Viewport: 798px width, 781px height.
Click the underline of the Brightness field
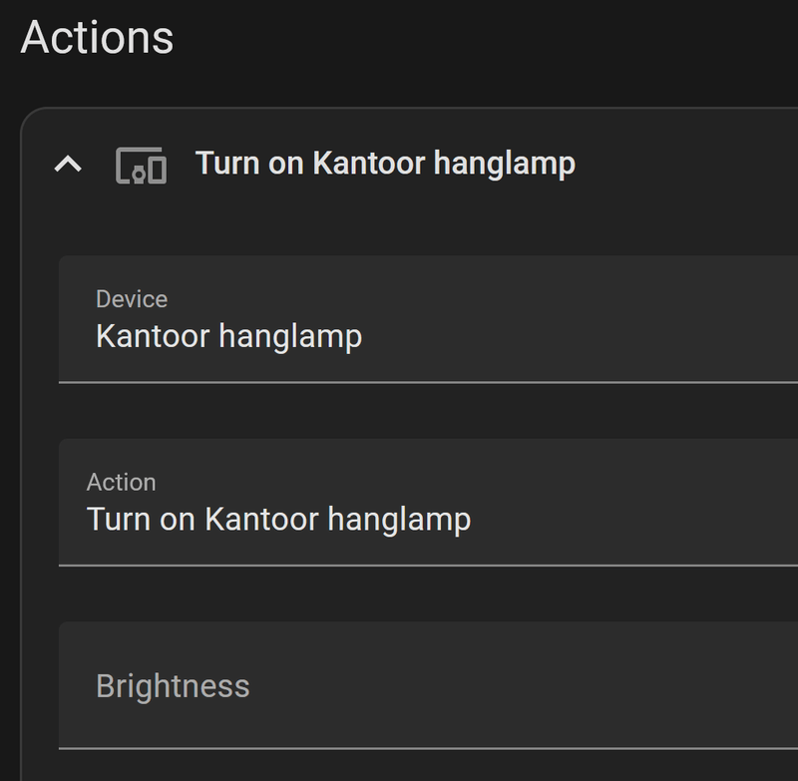click(429, 747)
